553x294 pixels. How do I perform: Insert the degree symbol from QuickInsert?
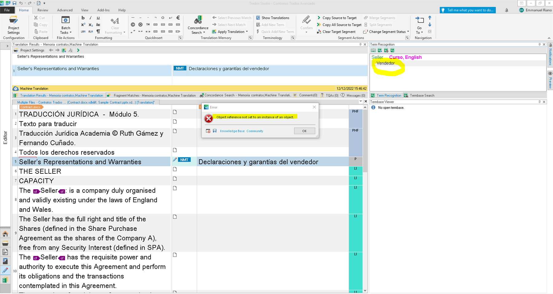click(x=163, y=18)
